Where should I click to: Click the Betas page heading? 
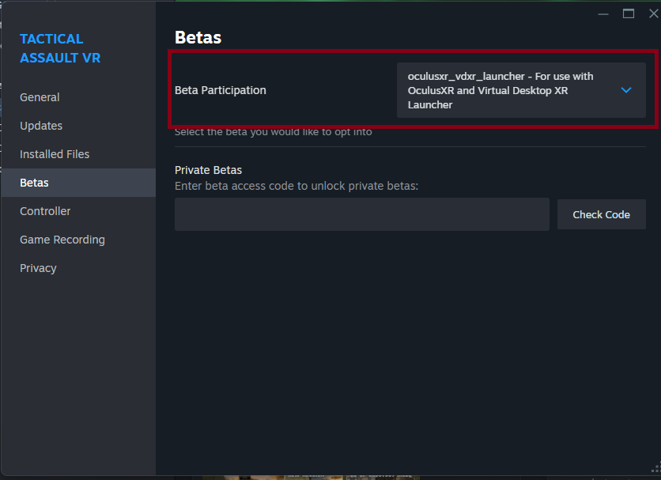[x=198, y=37]
